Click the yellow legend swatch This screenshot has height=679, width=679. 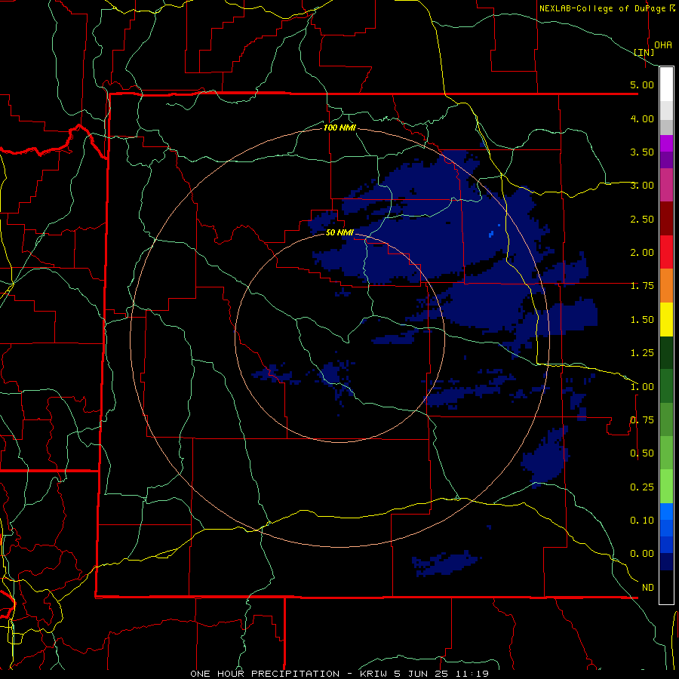pyautogui.click(x=666, y=319)
